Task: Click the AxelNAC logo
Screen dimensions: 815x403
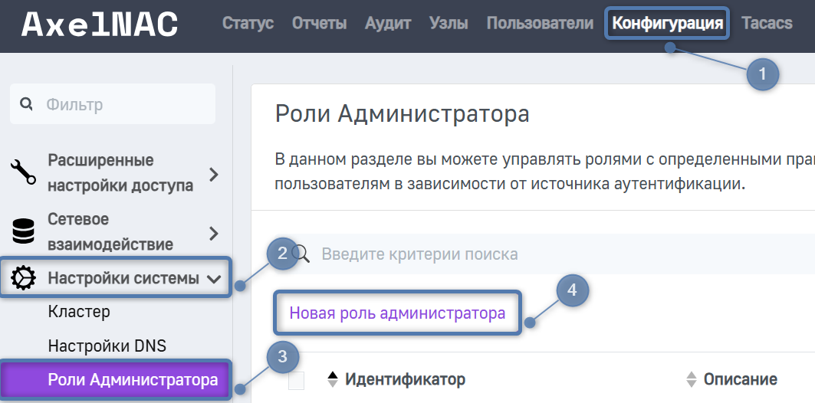Action: point(100,25)
